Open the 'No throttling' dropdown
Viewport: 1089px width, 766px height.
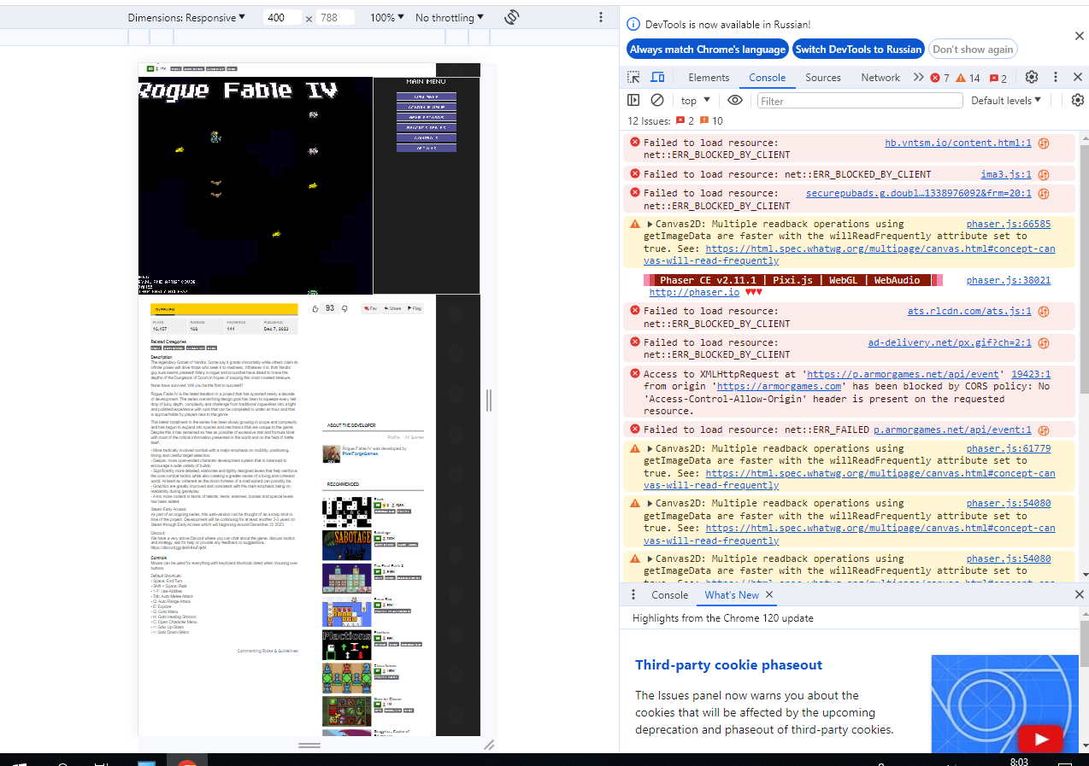[x=449, y=17]
